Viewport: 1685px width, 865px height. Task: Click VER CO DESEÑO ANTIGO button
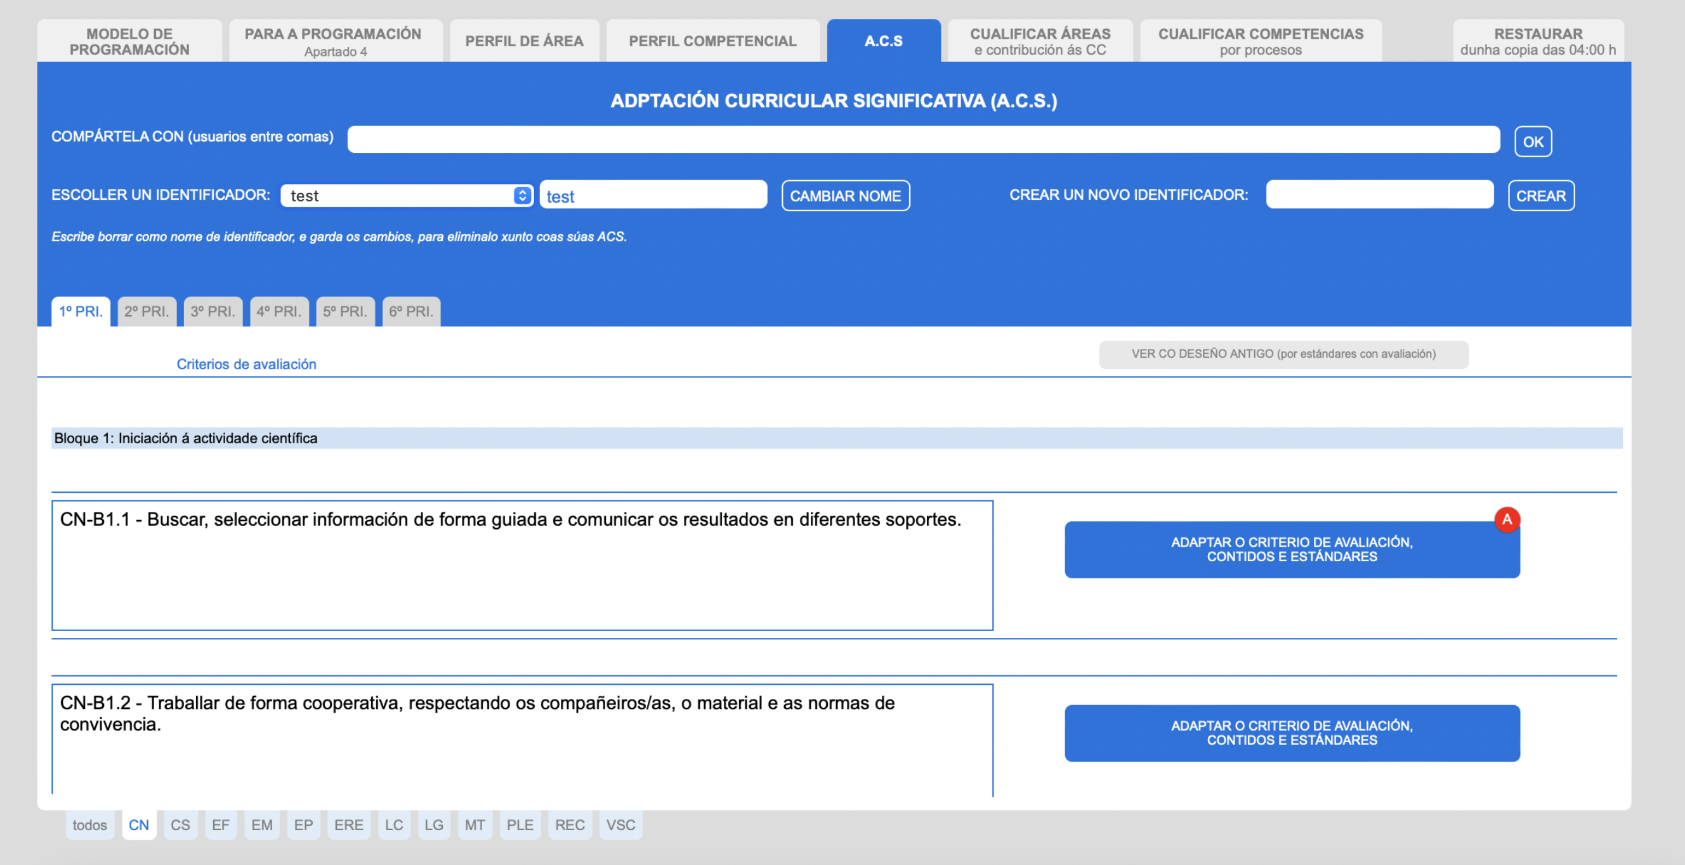(1283, 354)
